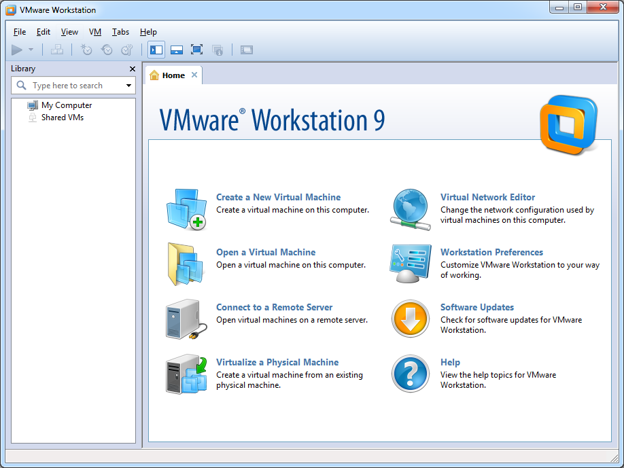
Task: Click the Open a Virtual Machine folder icon
Action: [186, 264]
